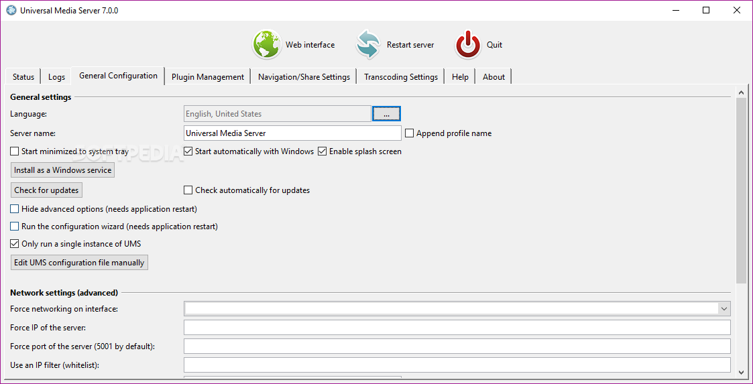753x384 pixels.
Task: Go to Navigation/Share Settings tab
Action: click(304, 77)
